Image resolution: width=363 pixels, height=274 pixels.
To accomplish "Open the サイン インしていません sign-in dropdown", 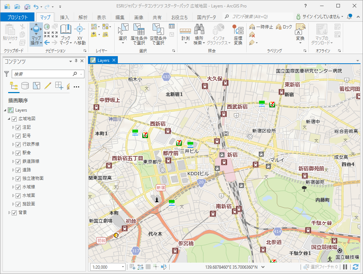I will [319, 16].
